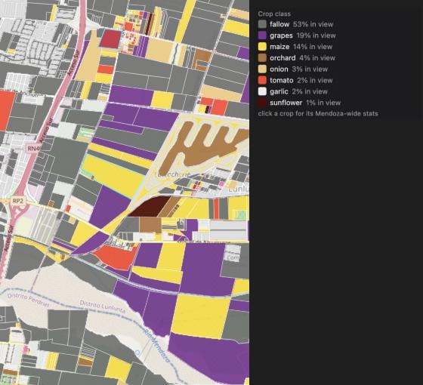Select the red tomato color swatch

pos(262,80)
